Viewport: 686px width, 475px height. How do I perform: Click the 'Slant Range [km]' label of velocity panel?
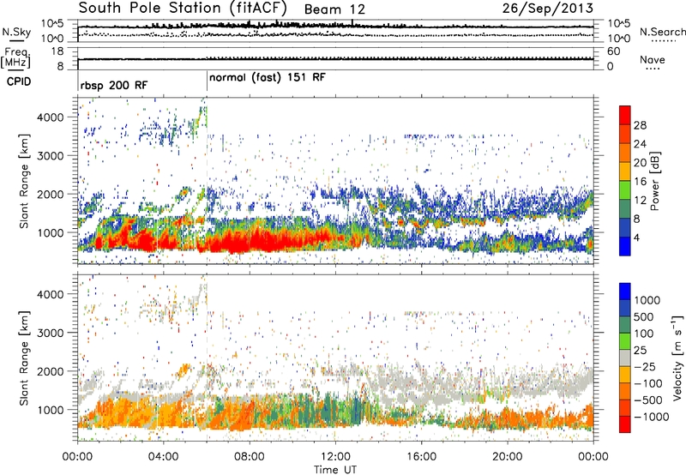coord(24,358)
